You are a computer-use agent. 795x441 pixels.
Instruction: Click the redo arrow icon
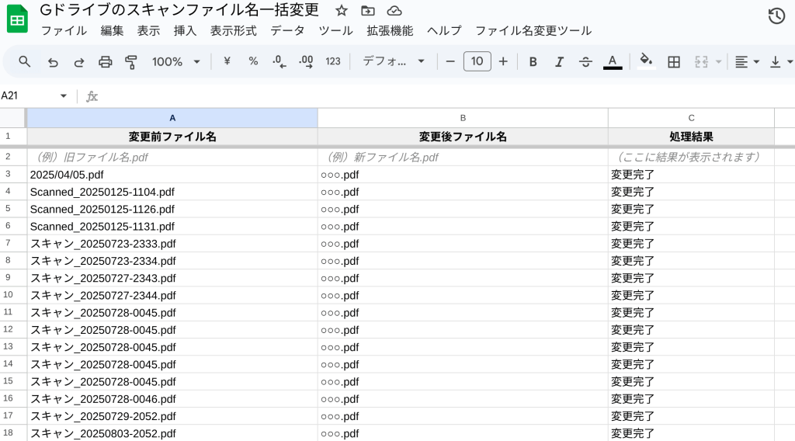tap(79, 61)
